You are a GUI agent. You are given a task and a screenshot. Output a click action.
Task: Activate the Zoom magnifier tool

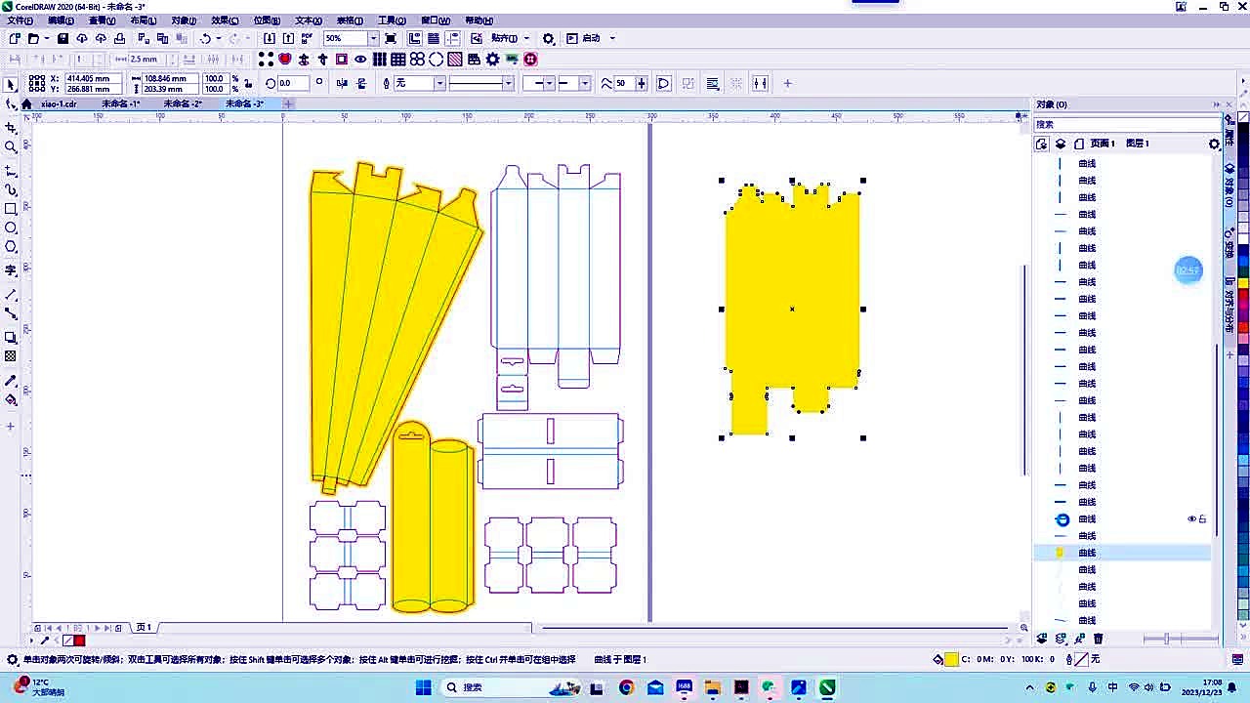tap(11, 147)
